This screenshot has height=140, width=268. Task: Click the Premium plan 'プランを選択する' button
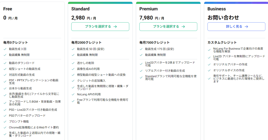pyautogui.click(x=168, y=27)
